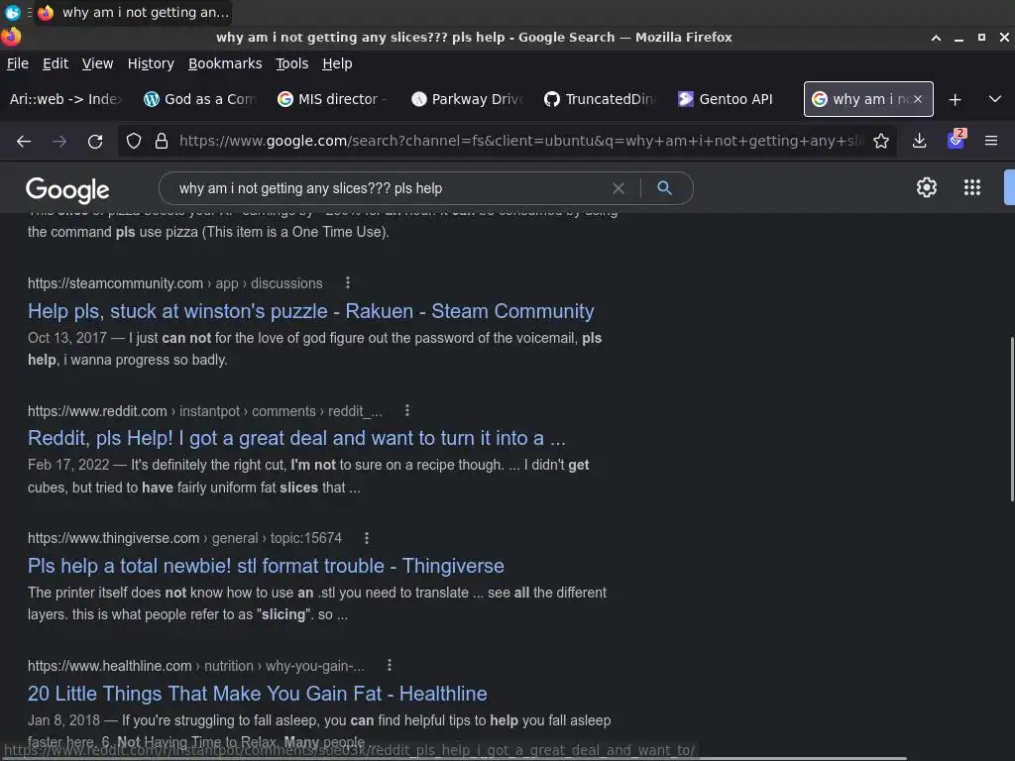Select the 'why am i not getting an...' taskbar window entry

coord(134,12)
